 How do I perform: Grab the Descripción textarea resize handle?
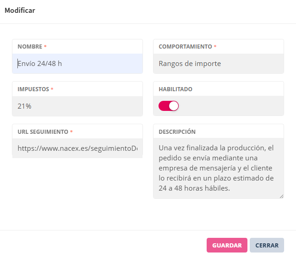(281, 196)
